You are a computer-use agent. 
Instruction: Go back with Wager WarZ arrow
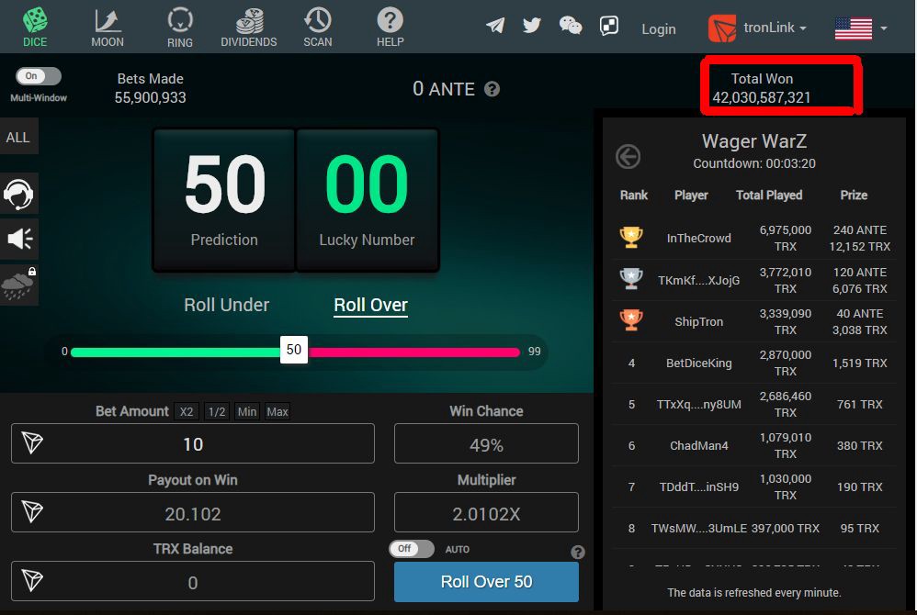tap(628, 157)
